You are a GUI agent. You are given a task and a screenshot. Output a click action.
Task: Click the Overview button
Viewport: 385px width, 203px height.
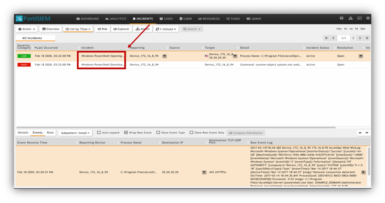click(x=50, y=29)
